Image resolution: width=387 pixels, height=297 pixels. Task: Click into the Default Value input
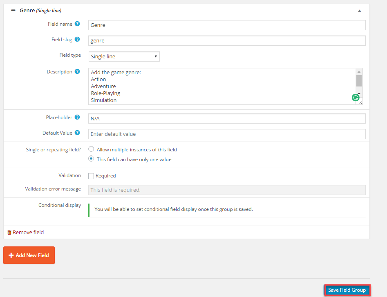click(227, 134)
